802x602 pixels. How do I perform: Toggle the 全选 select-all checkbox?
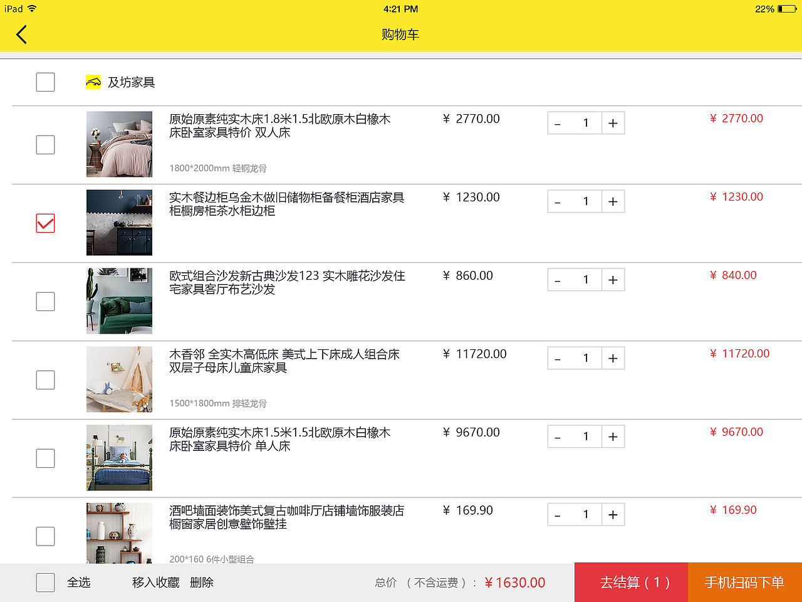[45, 583]
